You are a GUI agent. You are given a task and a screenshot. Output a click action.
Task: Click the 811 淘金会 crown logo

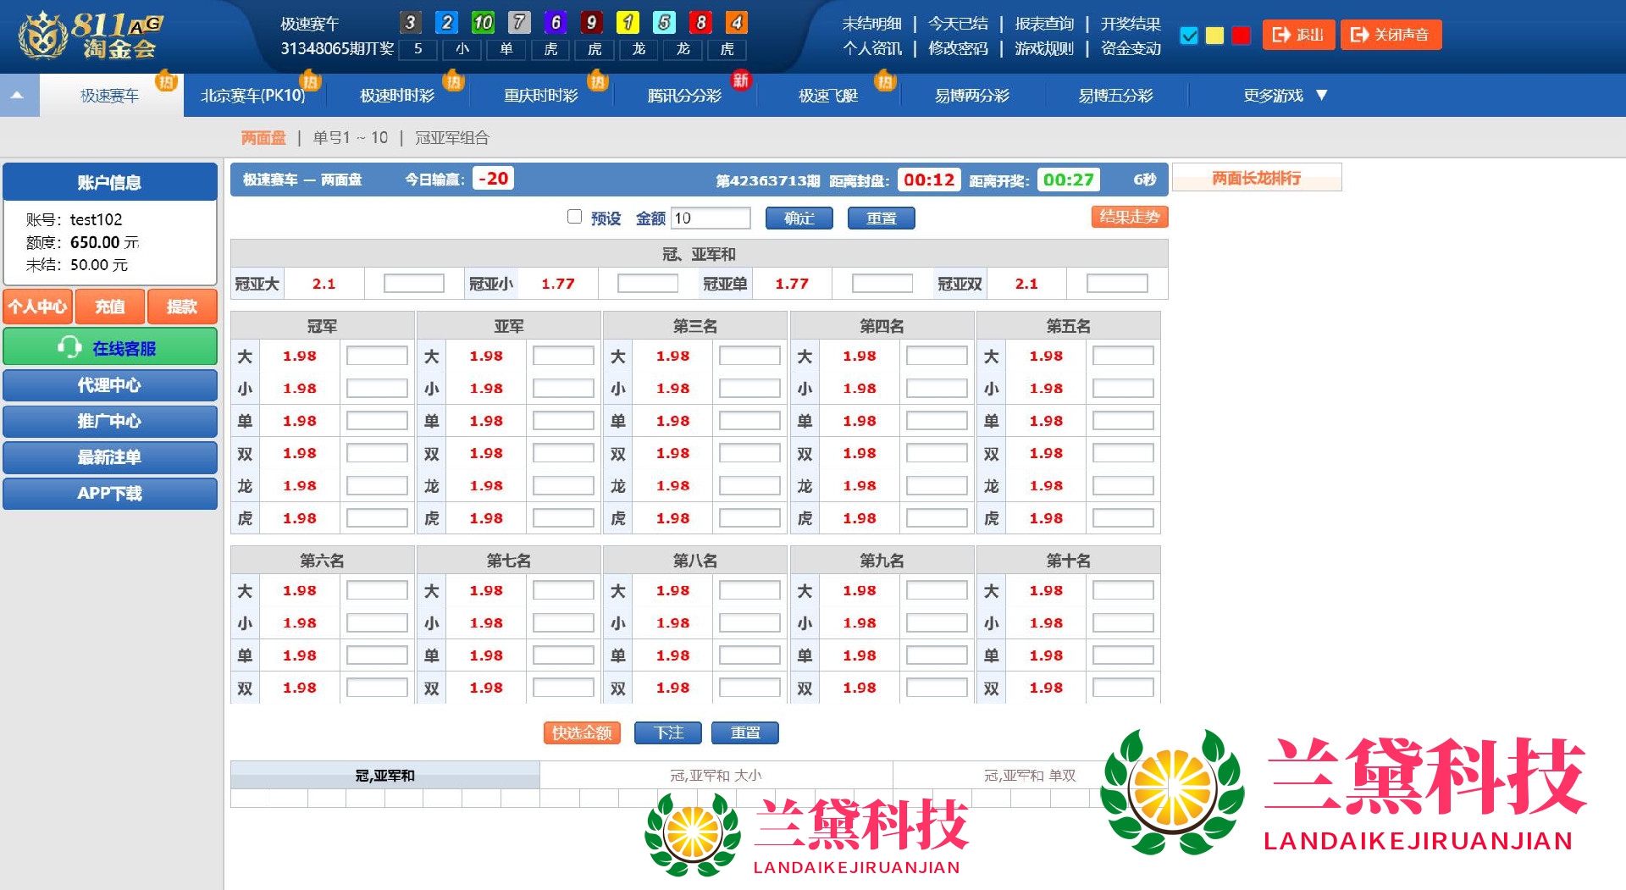[89, 36]
